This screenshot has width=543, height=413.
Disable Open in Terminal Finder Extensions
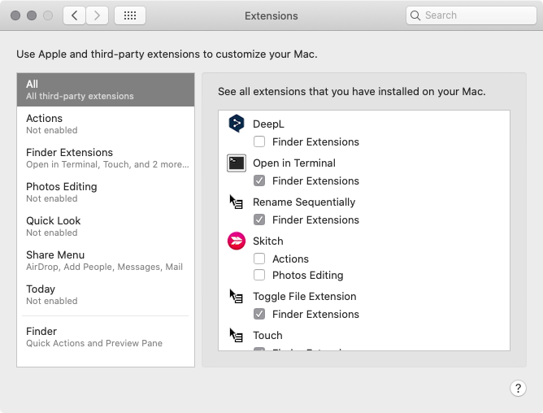(259, 180)
